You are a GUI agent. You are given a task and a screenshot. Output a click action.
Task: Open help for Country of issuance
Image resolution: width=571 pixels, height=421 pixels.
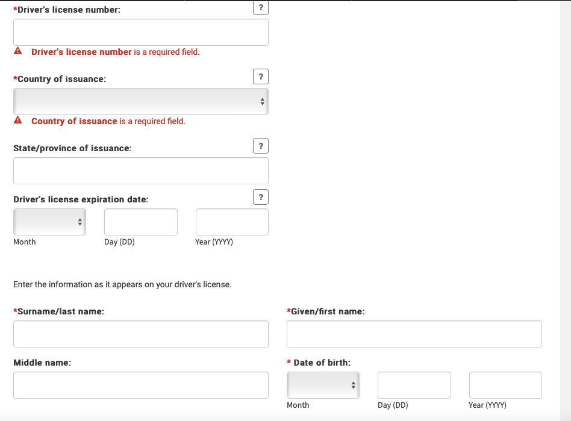tap(260, 76)
